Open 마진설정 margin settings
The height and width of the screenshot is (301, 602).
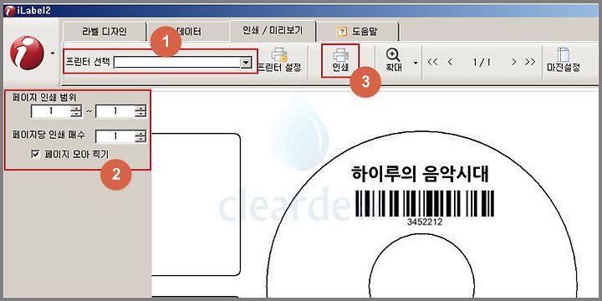tap(563, 60)
